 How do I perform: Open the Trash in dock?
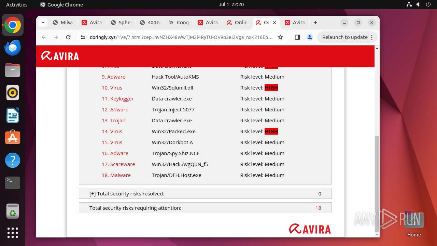13,211
